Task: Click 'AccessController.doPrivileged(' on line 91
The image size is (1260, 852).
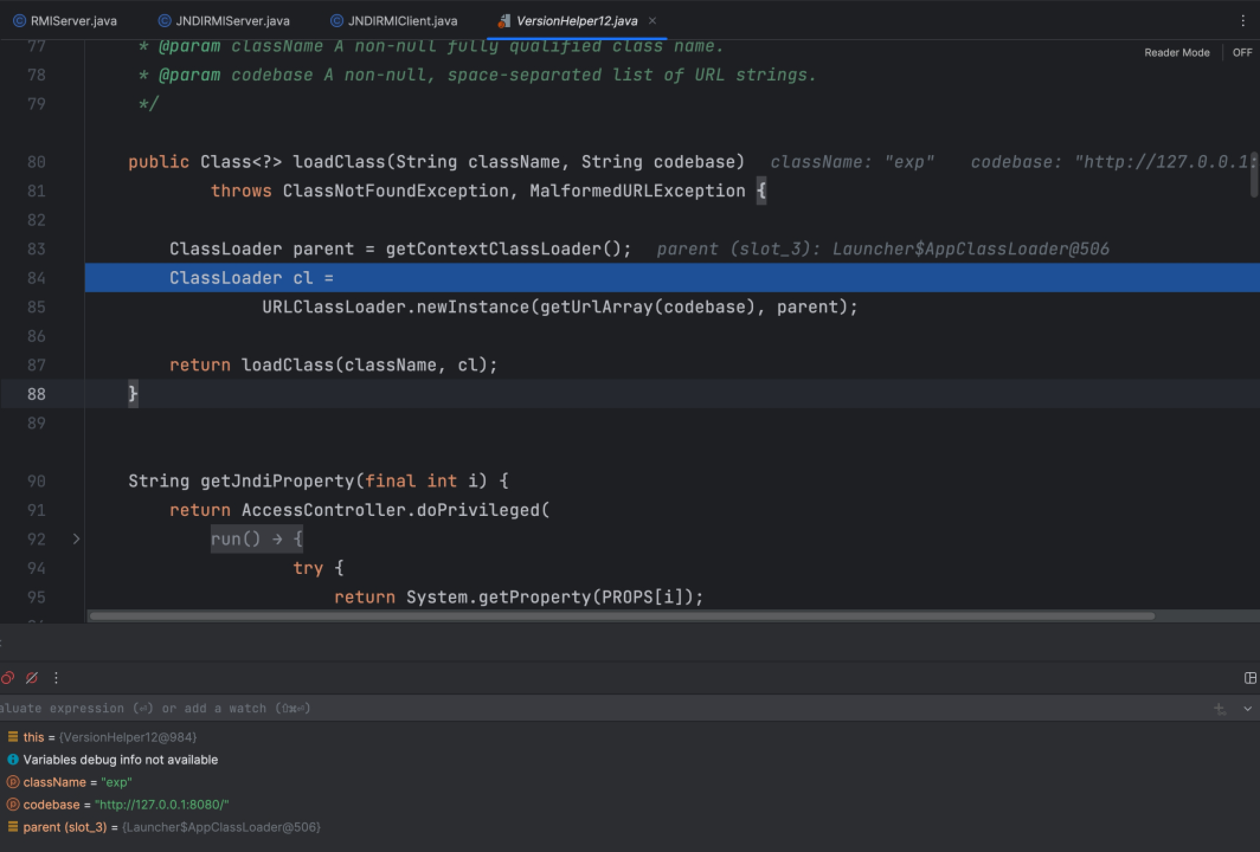Action: [396, 510]
